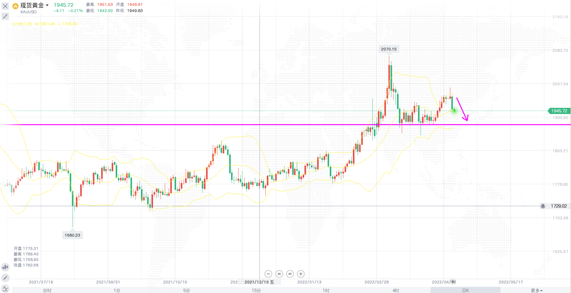Switch to the 分时 timeframe tab

[47, 290]
